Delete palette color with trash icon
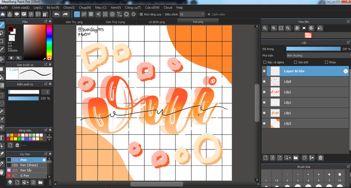The width and height of the screenshot is (351, 188). 17,145
